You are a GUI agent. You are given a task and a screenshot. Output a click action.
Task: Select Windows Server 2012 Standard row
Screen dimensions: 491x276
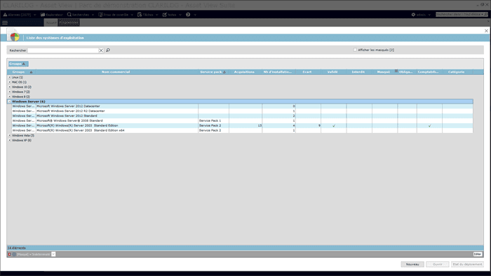coord(242,116)
